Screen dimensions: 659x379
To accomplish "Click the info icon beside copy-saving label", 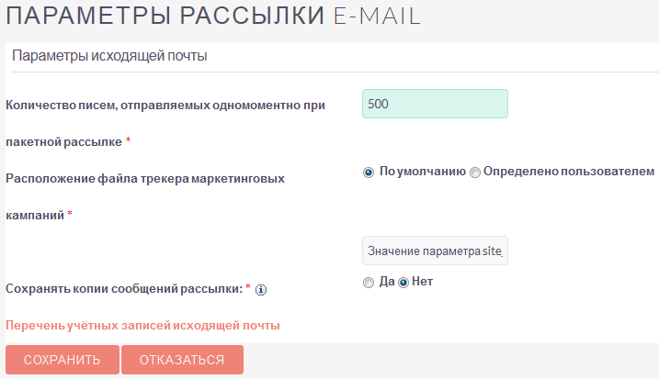I will pos(260,290).
